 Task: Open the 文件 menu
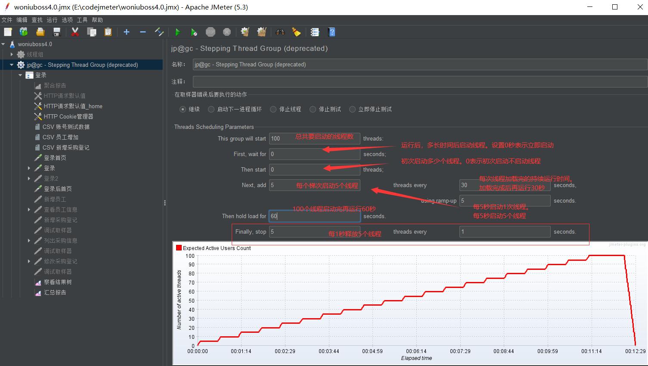(x=7, y=20)
